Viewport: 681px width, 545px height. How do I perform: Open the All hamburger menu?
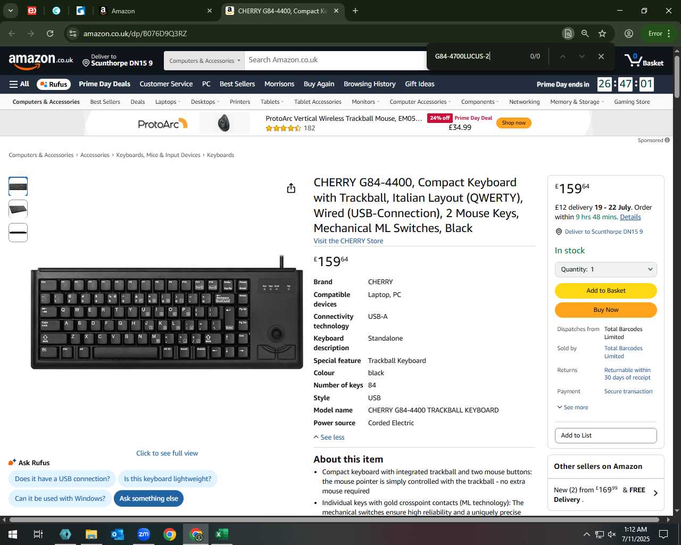[19, 84]
